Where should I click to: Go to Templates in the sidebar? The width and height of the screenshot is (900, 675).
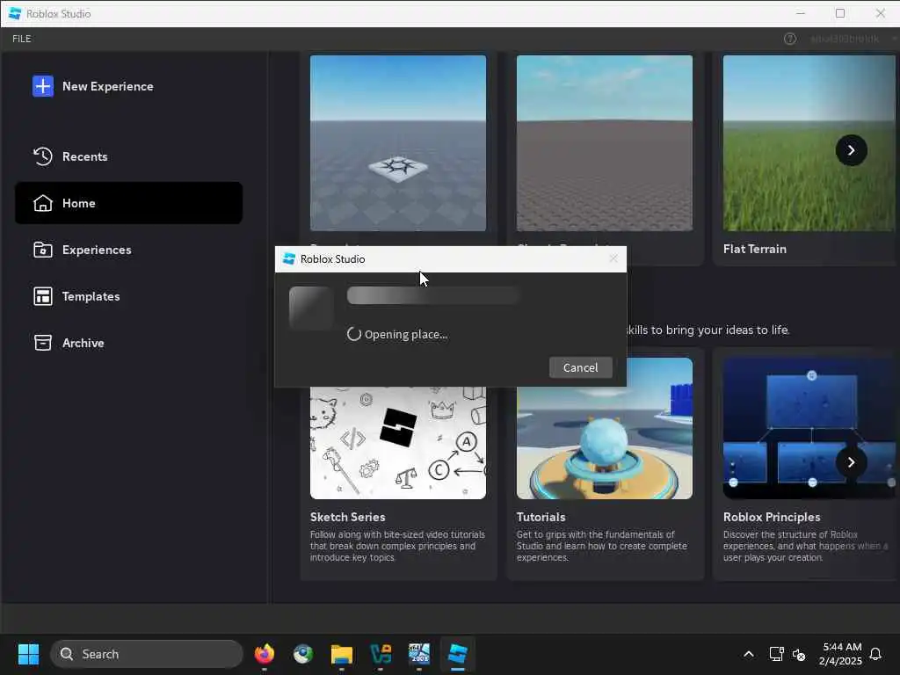[x=128, y=296]
